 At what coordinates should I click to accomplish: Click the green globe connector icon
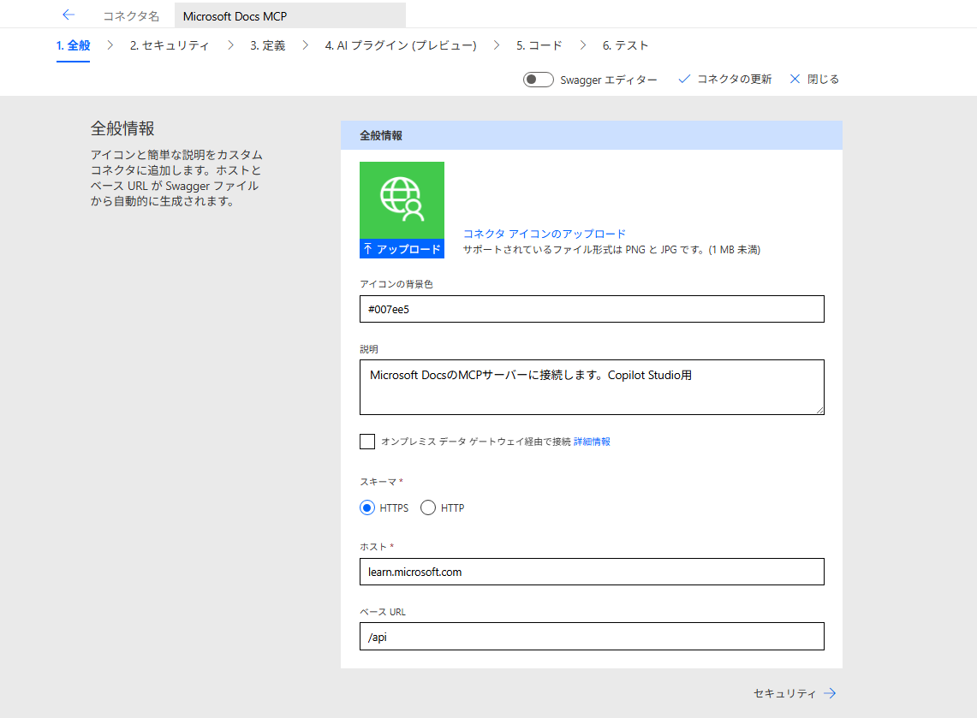pyautogui.click(x=402, y=200)
